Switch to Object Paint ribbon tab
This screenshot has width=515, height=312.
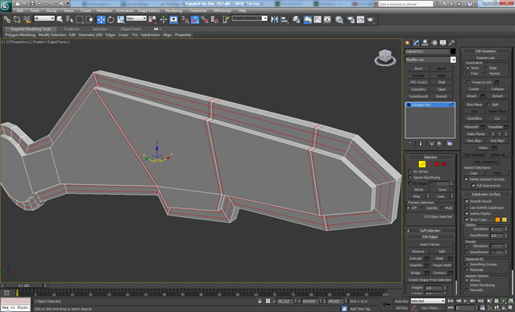coord(131,29)
